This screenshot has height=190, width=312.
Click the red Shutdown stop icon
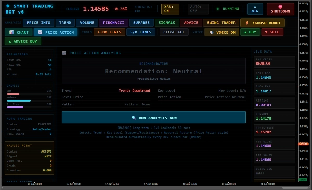(280, 7)
